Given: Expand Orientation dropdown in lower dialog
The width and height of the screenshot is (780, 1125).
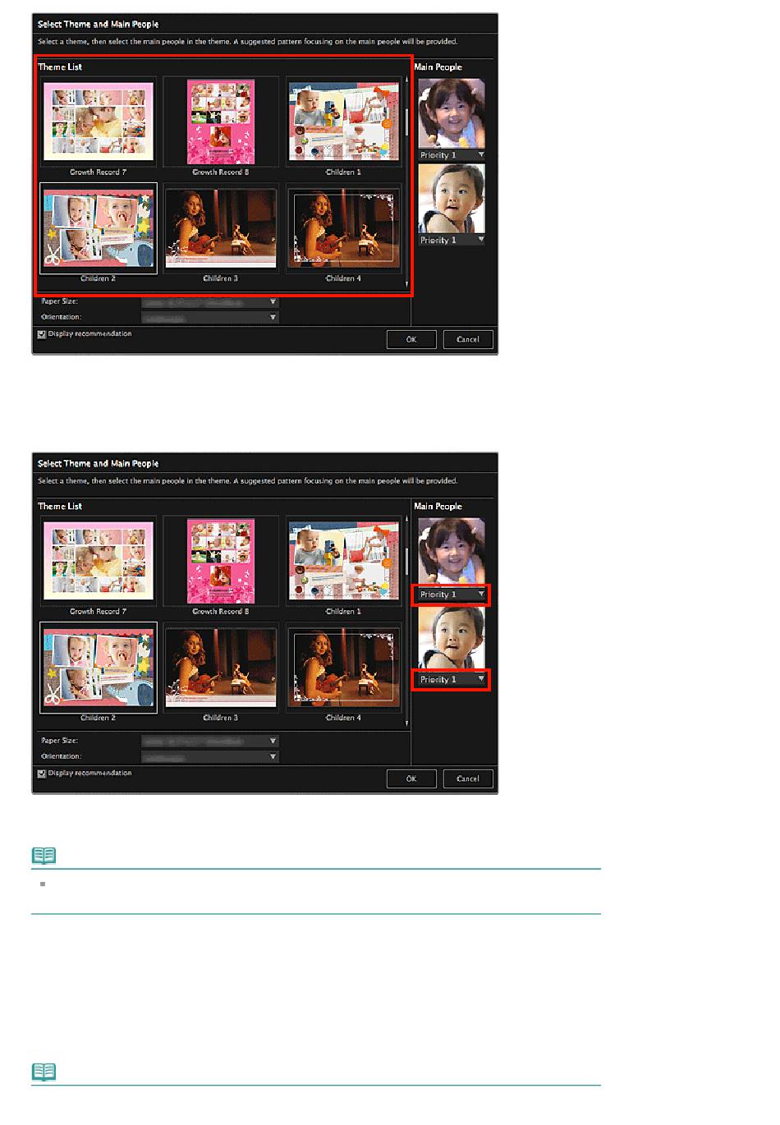Looking at the screenshot, I should tap(210, 757).
